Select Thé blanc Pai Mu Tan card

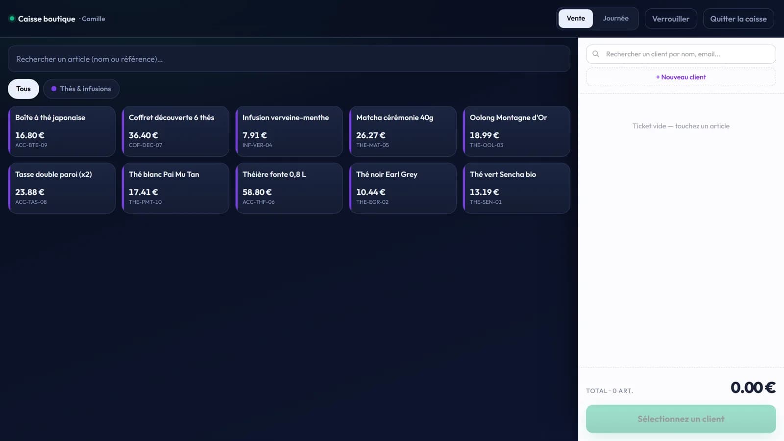175,188
